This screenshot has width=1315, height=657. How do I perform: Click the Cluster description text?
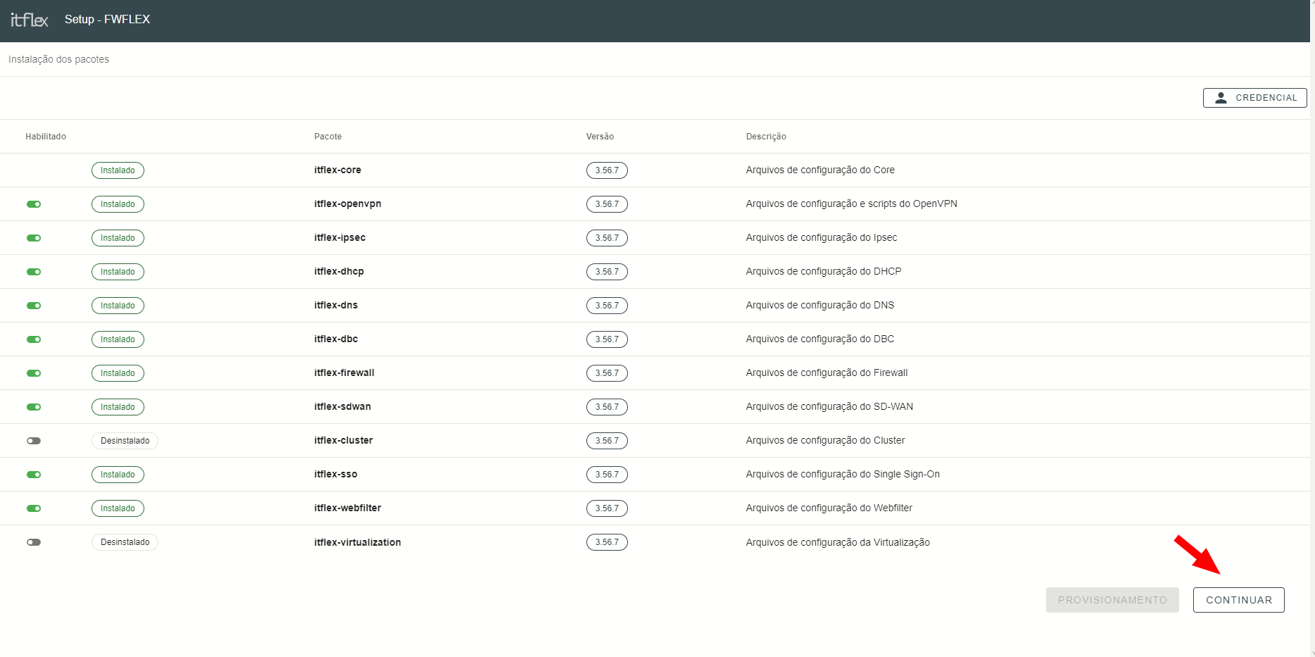(x=825, y=440)
